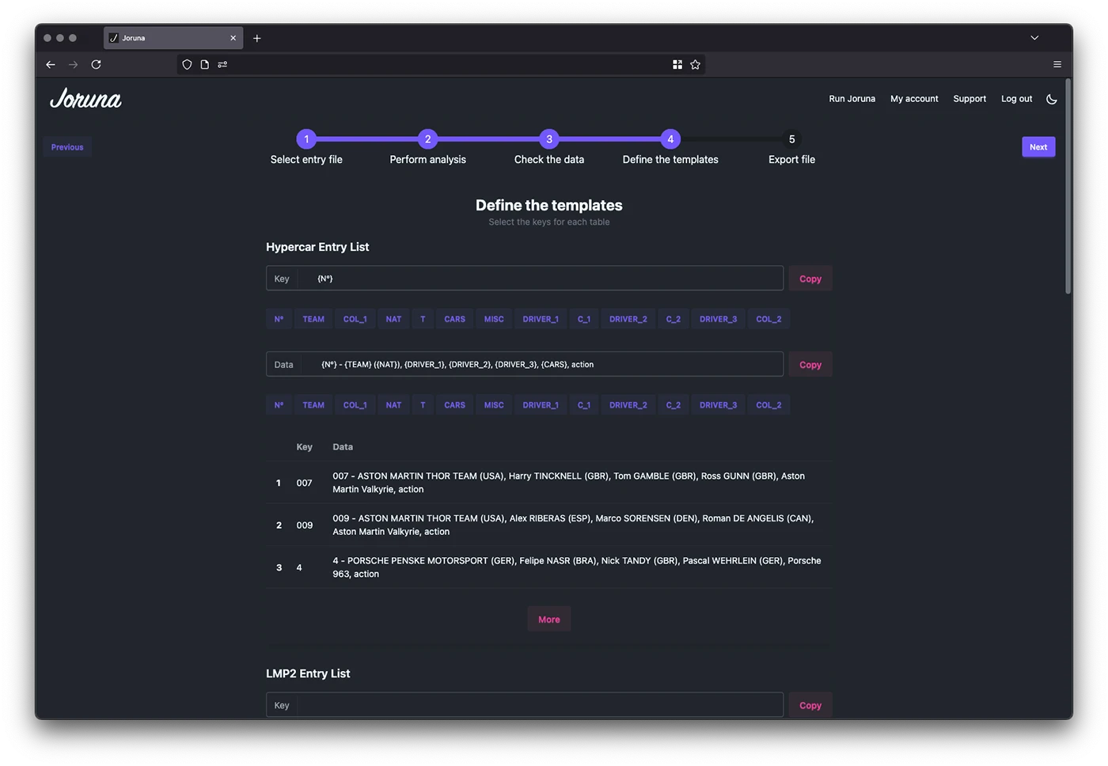Screen dimensions: 1108x766
Task: Open the browser hamburger menu
Action: (1057, 64)
